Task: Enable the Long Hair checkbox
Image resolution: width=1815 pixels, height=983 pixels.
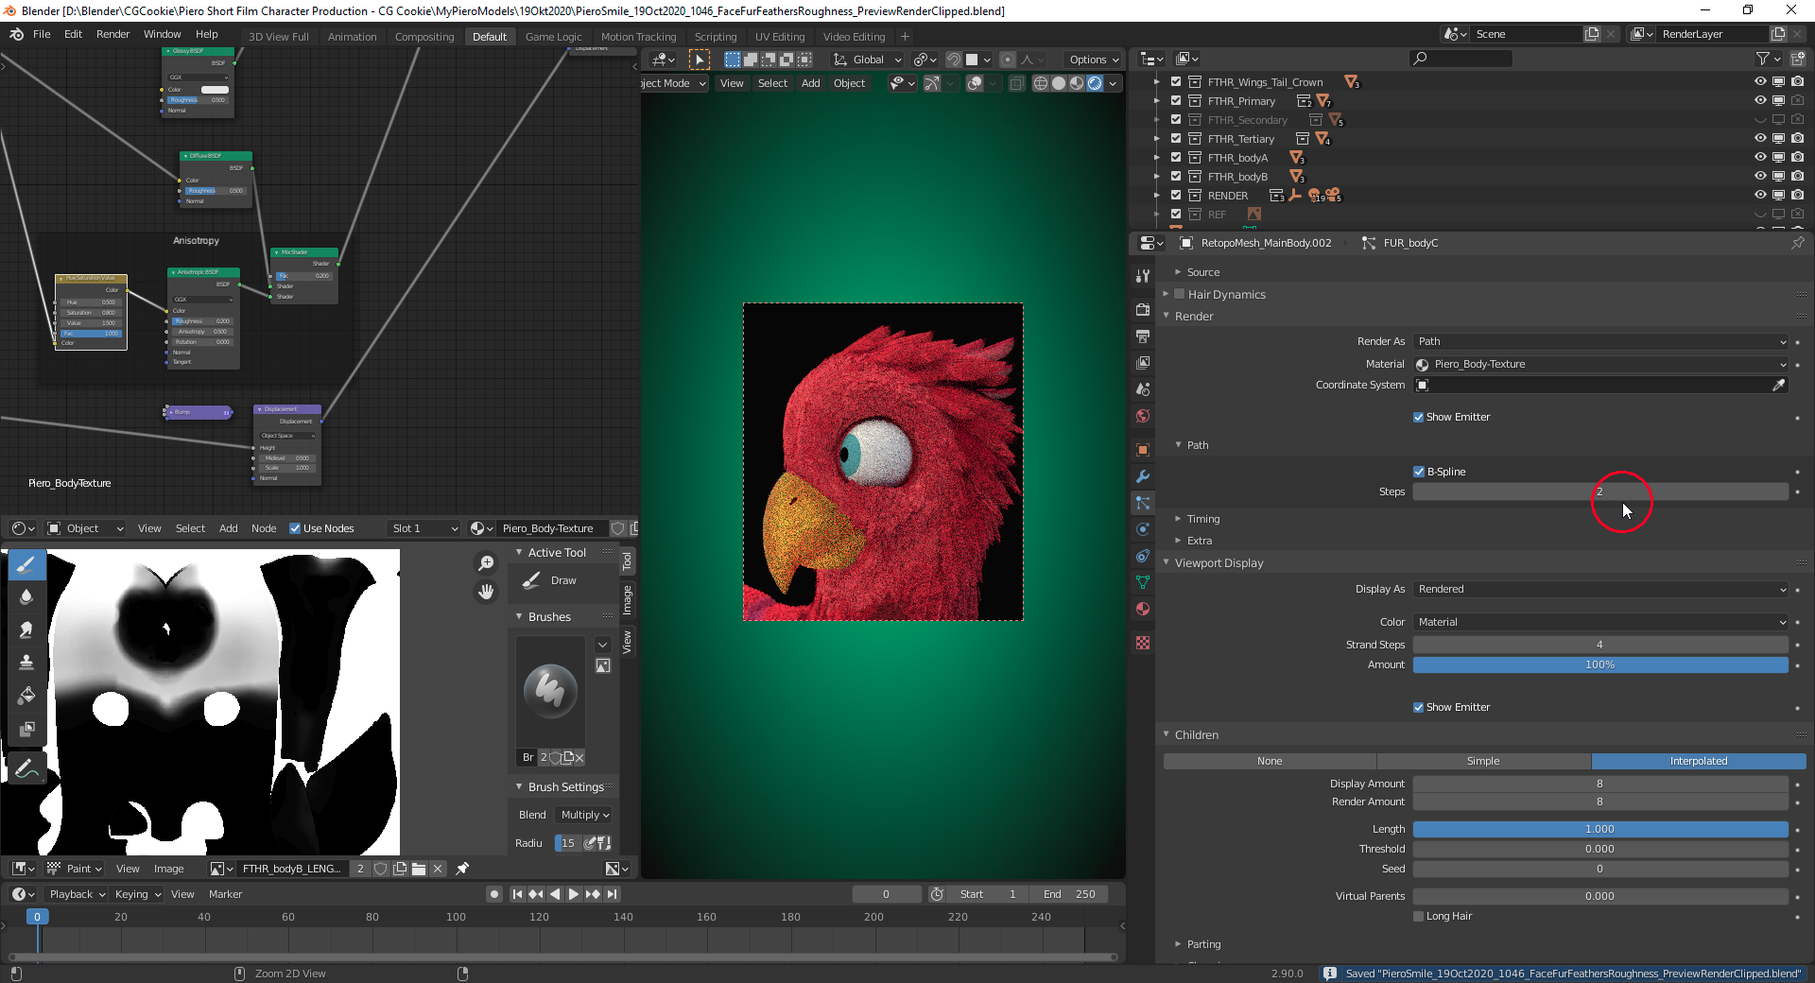Action: point(1418,916)
